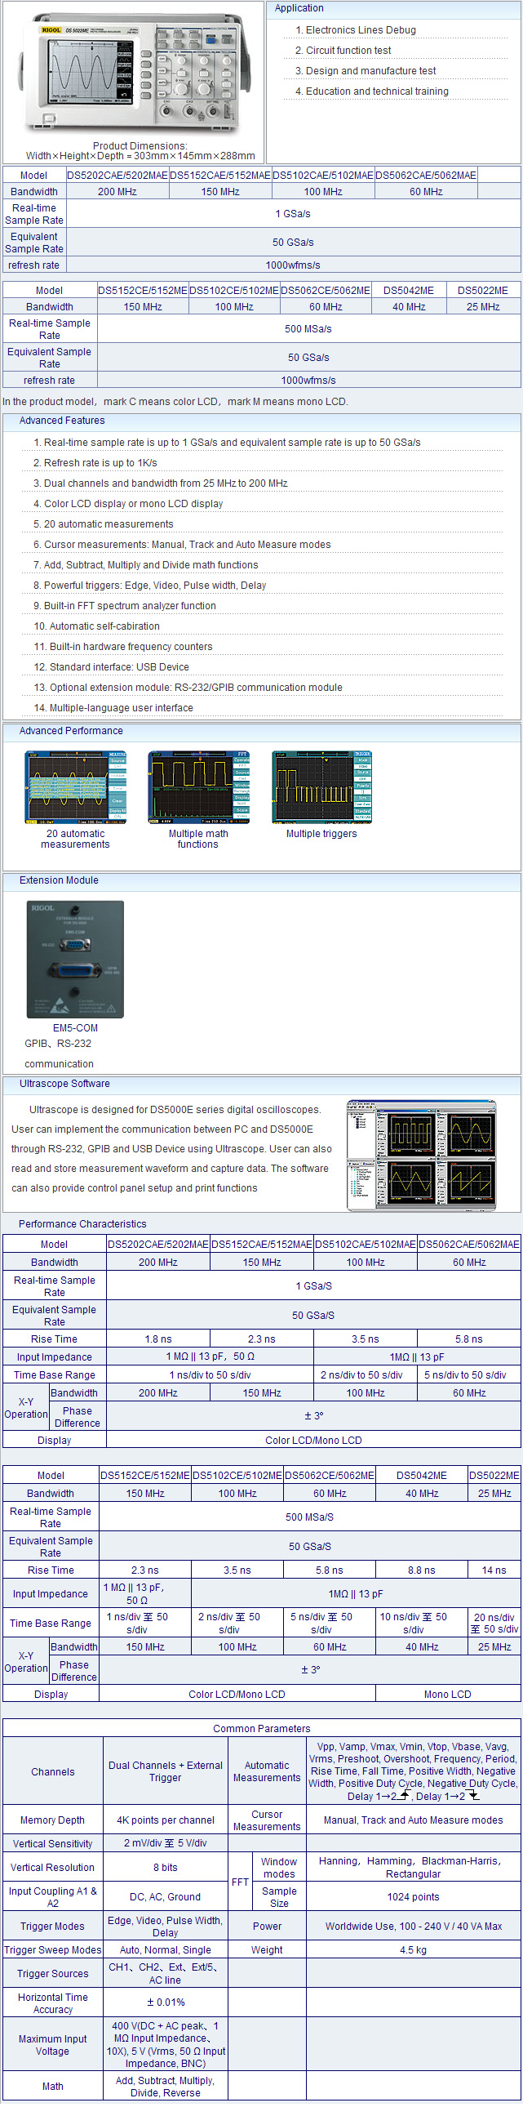The width and height of the screenshot is (523, 2116).
Task: Click the '14 ns' Rise Time cell
Action: coord(494,1570)
